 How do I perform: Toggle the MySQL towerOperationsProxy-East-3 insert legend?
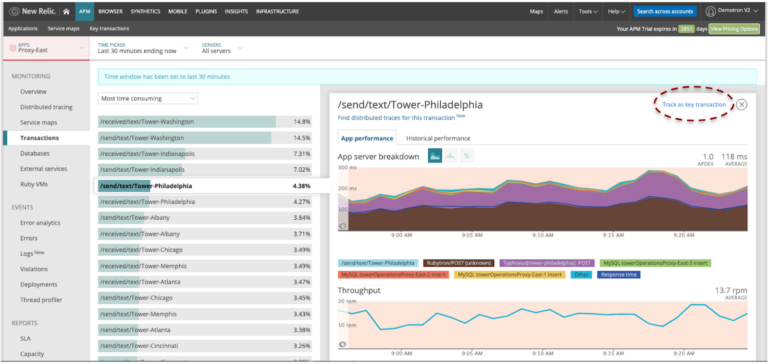[655, 263]
